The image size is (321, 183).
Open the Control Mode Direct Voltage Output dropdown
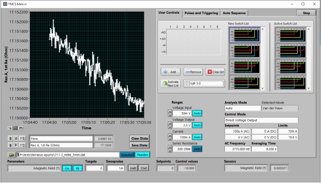(x=261, y=120)
